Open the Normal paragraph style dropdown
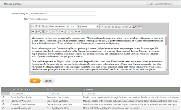 point(97,26)
